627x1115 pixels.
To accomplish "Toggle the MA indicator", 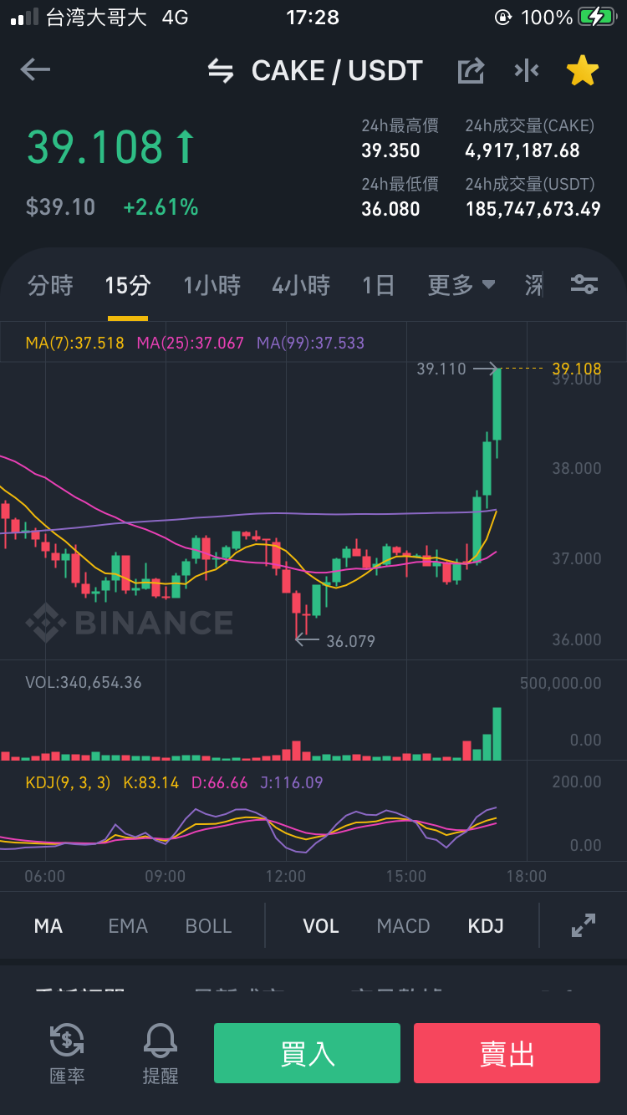I will coord(48,926).
